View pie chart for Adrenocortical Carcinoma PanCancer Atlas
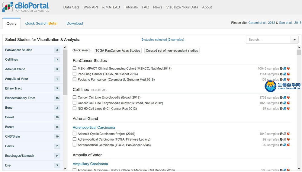Screen dimensions: 302x172 pyautogui.click(x=288, y=145)
